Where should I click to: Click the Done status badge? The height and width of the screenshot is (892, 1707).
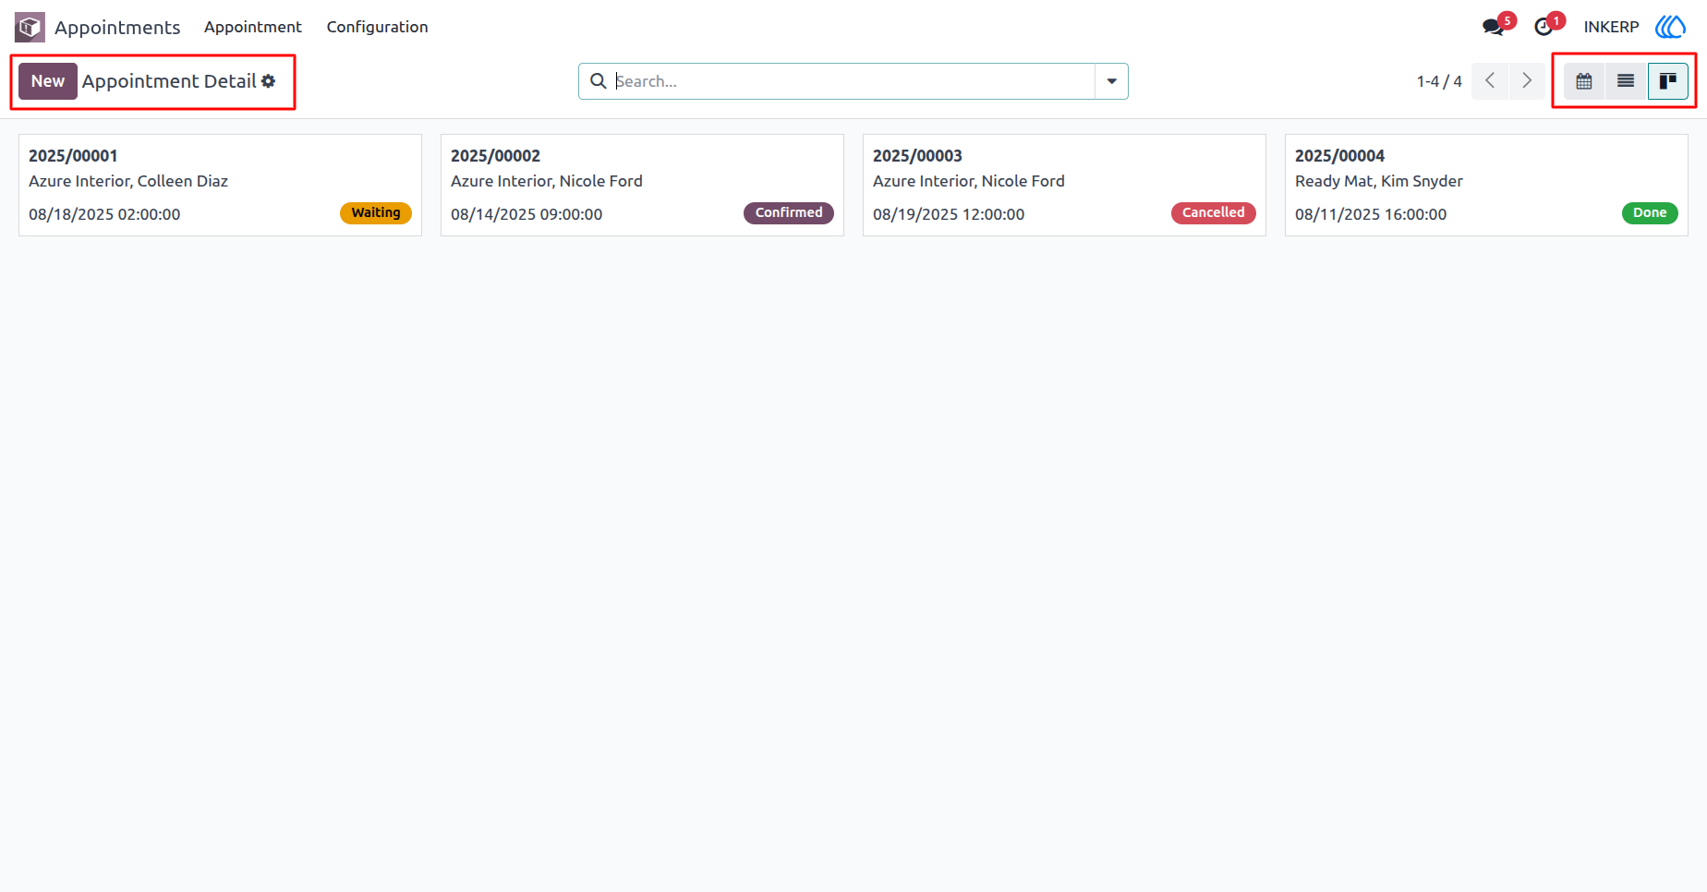click(x=1650, y=212)
